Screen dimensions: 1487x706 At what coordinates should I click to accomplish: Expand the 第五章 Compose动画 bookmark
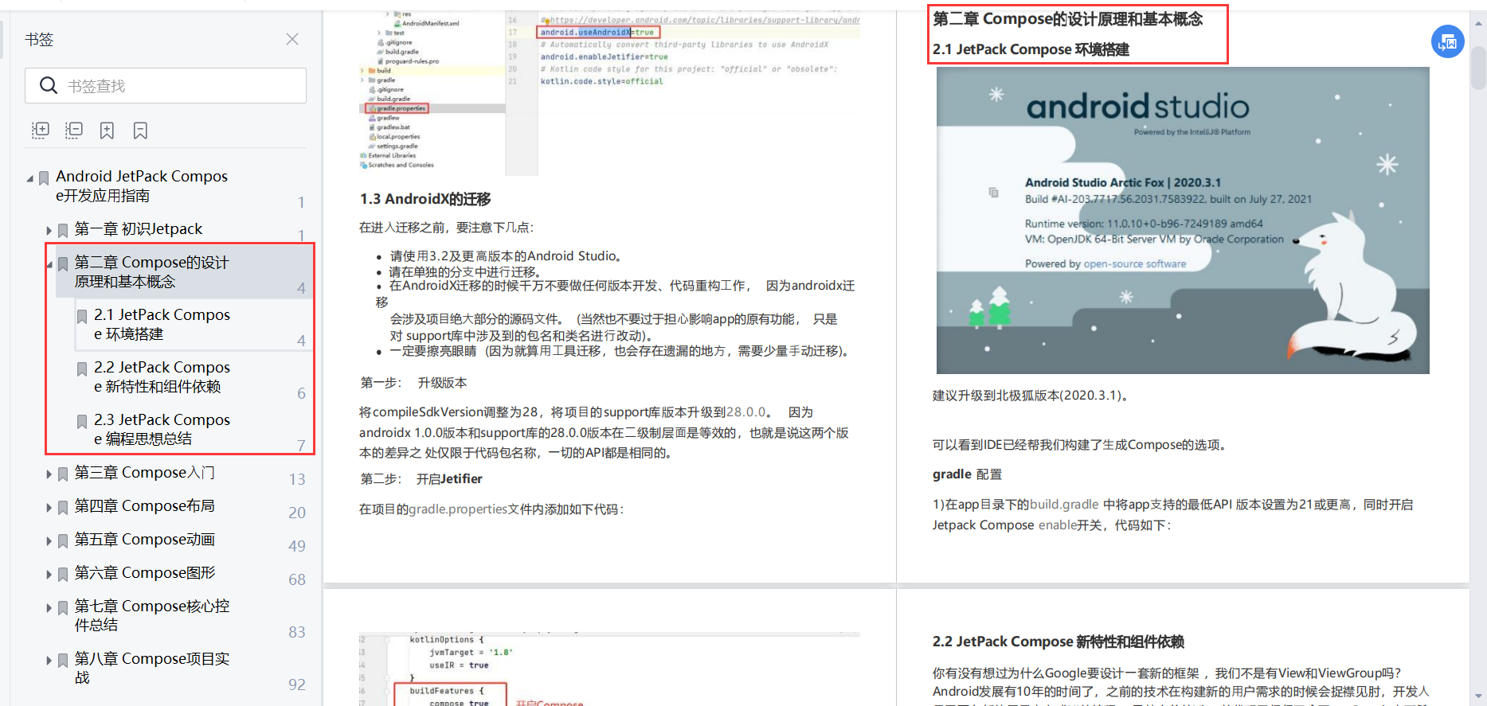(x=49, y=541)
